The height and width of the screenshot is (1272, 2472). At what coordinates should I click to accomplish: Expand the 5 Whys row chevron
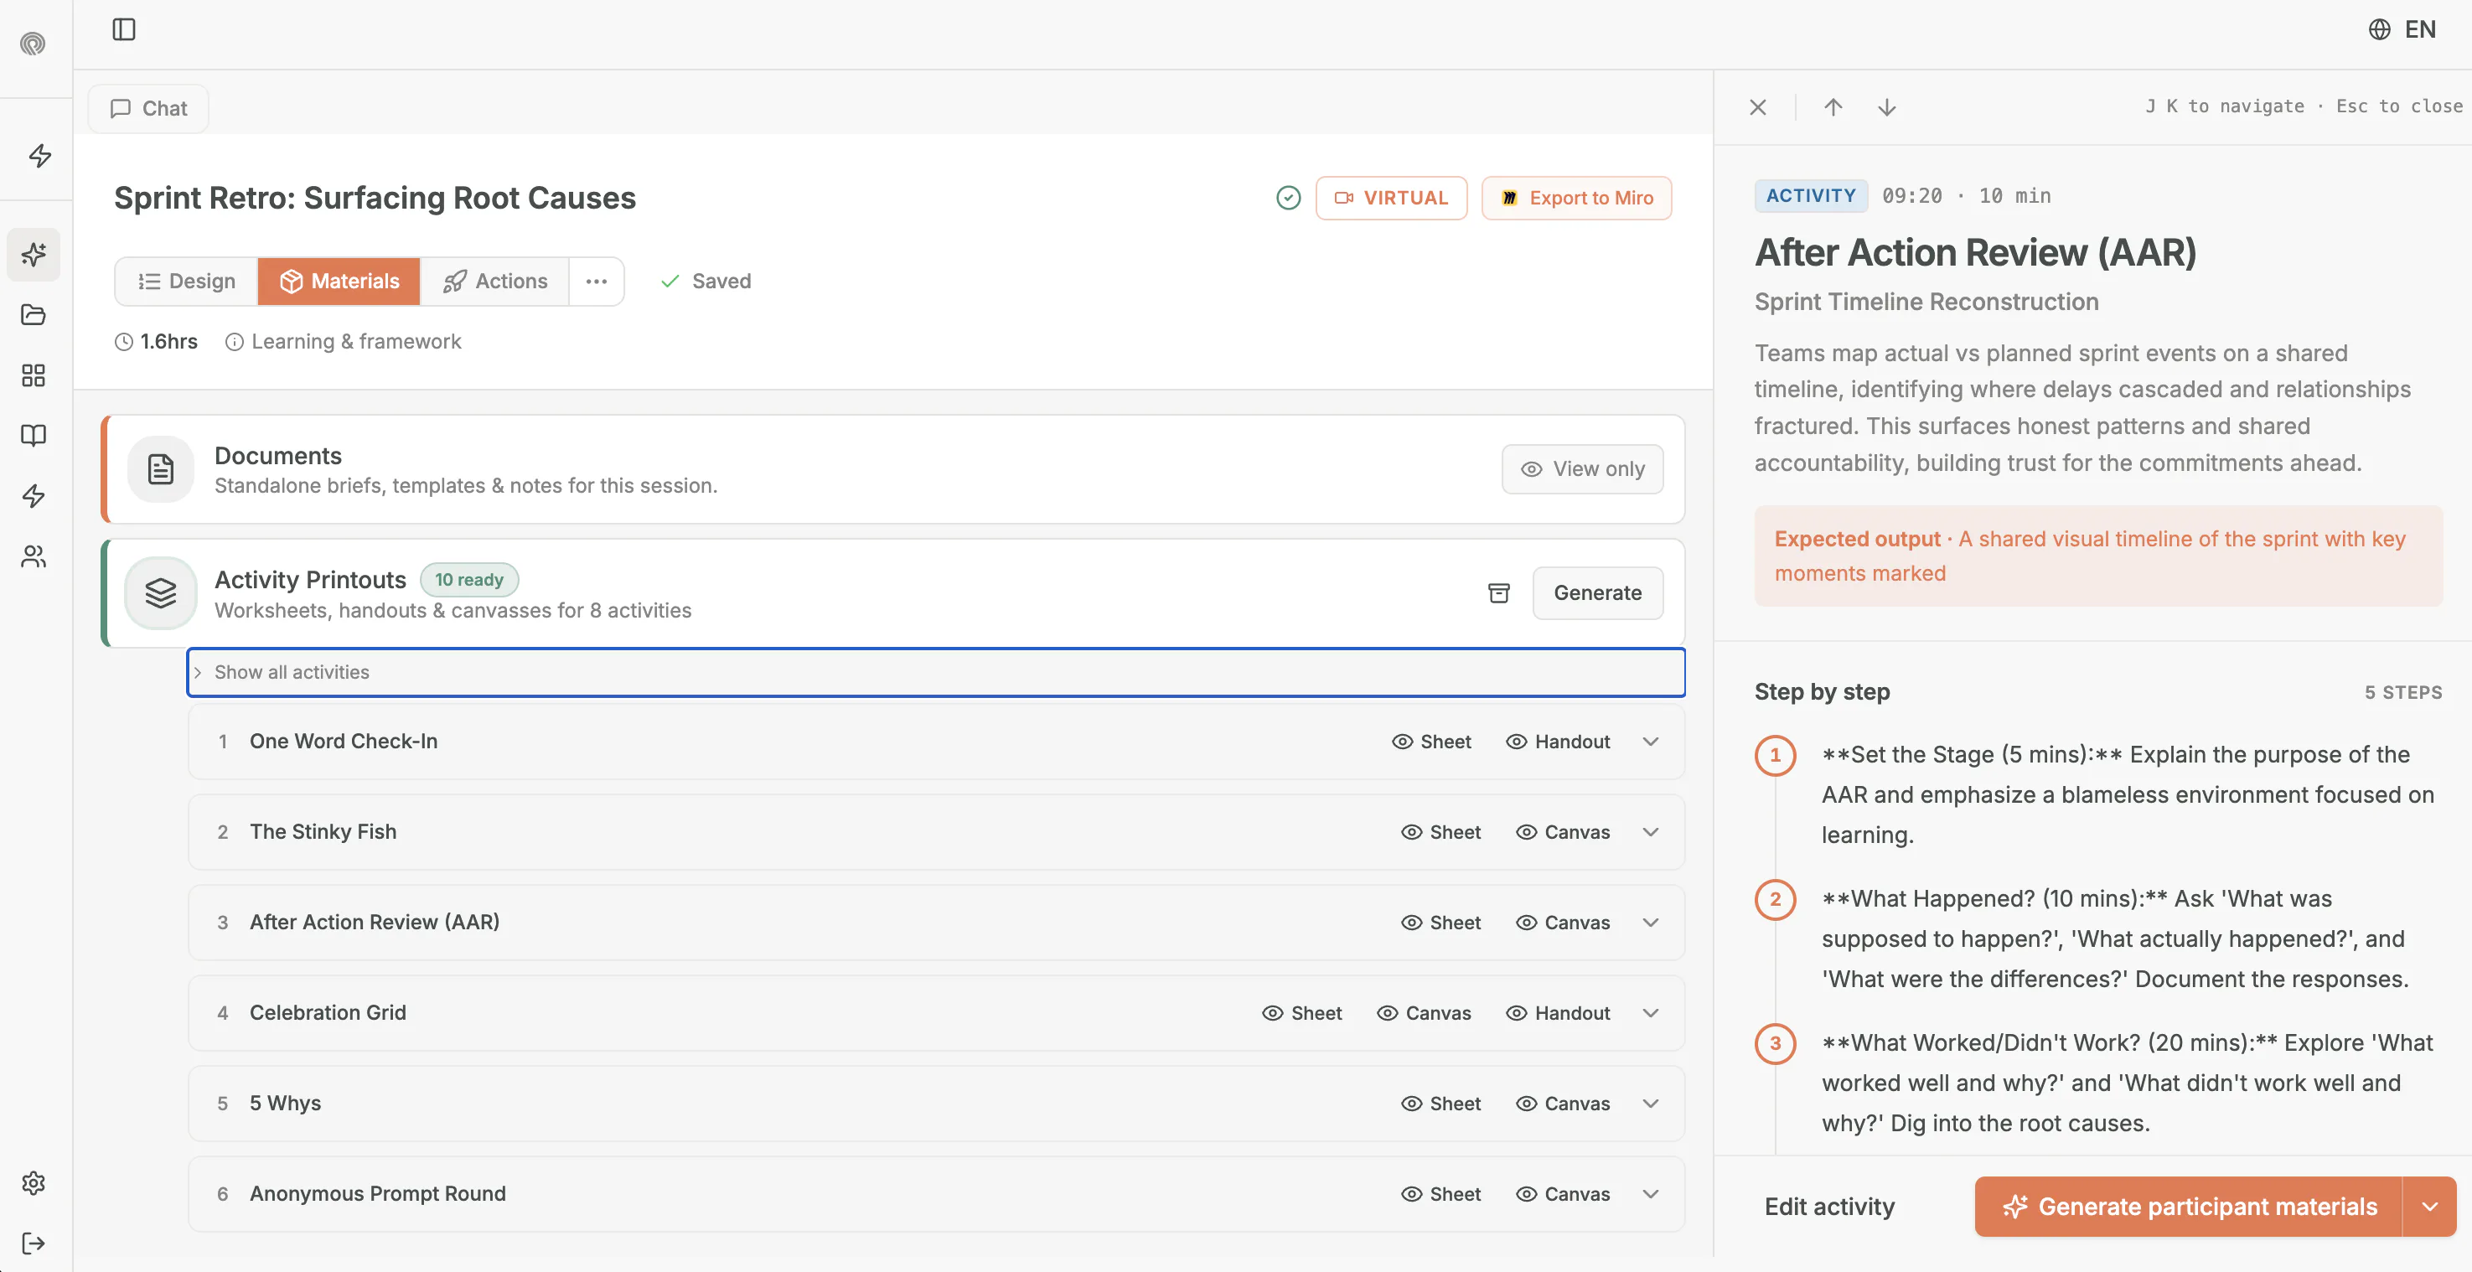pos(1651,1104)
